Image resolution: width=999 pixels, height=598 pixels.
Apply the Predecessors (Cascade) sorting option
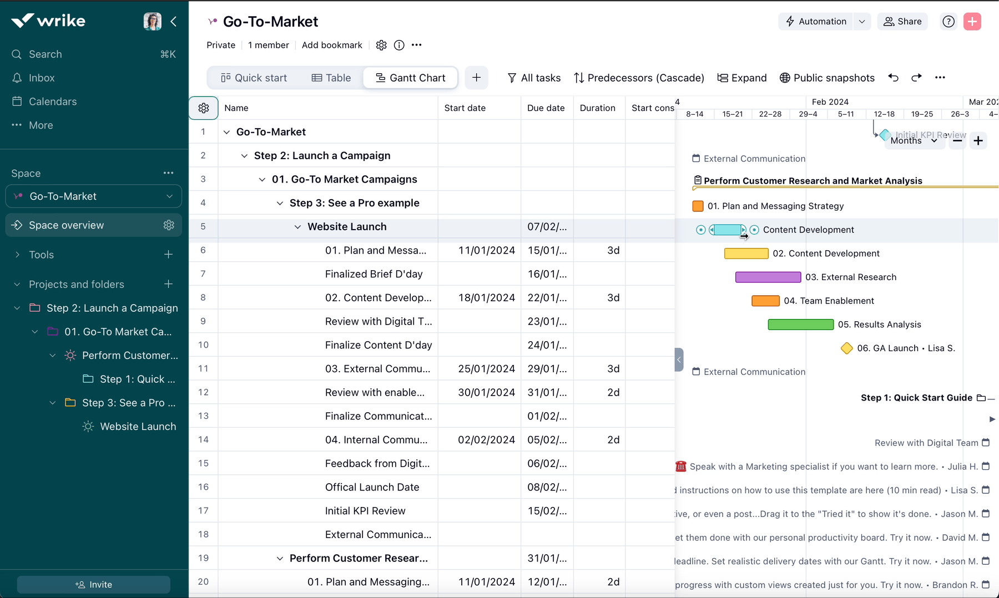coord(638,78)
